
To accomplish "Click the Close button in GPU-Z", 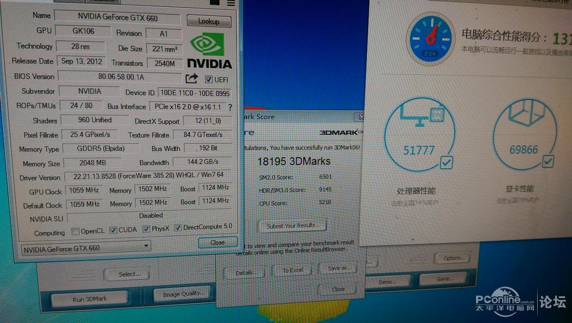I will coord(217,242).
